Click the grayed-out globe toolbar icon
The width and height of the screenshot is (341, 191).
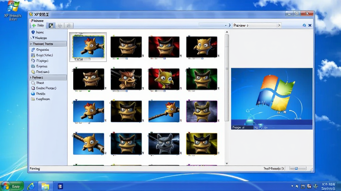[x=60, y=26]
